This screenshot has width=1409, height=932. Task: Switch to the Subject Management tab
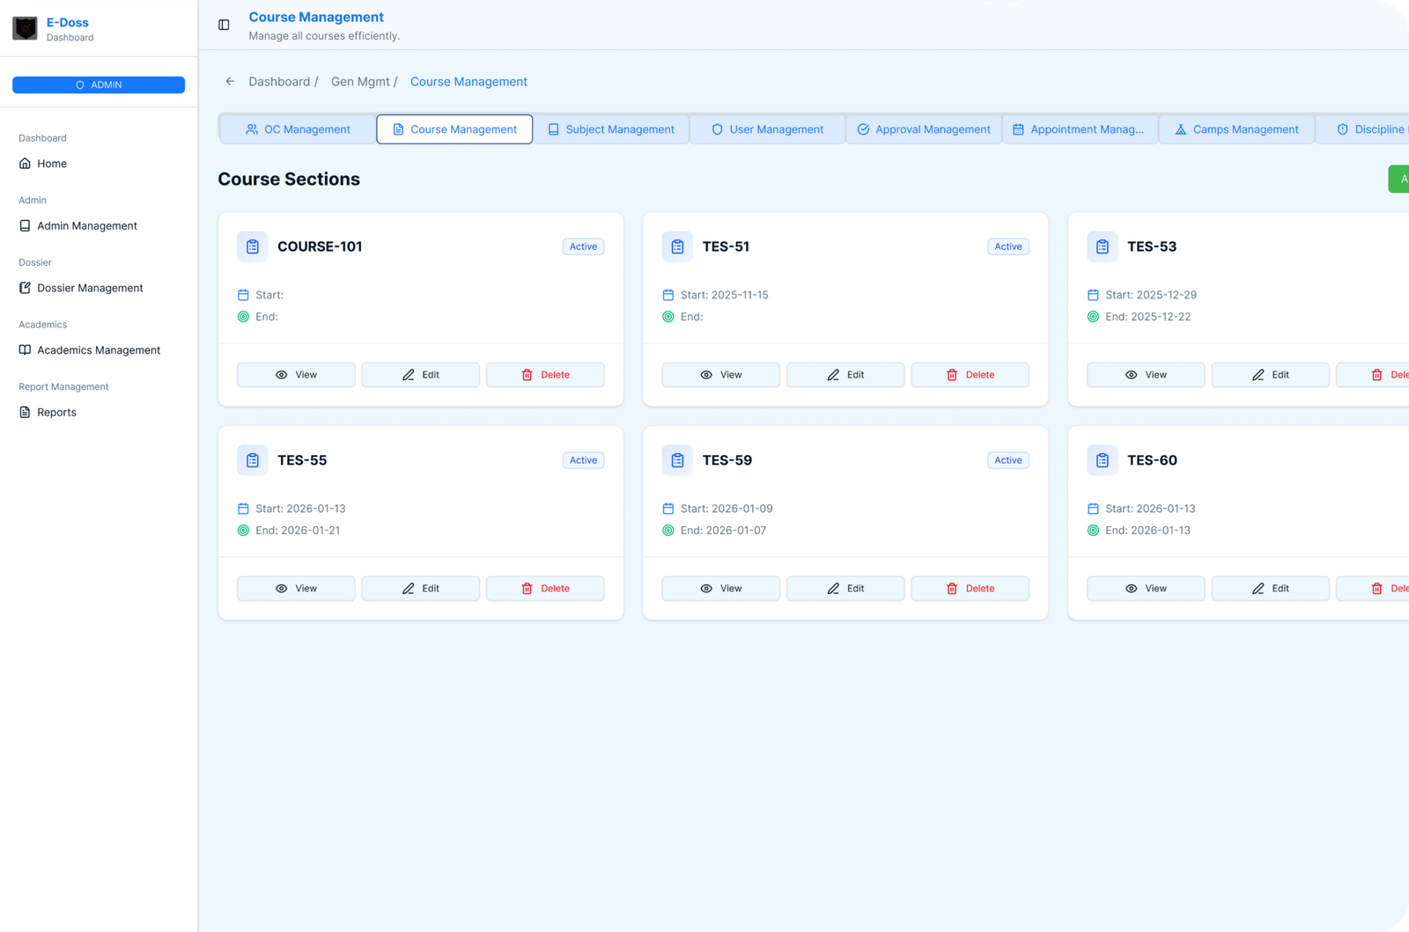[x=611, y=129]
